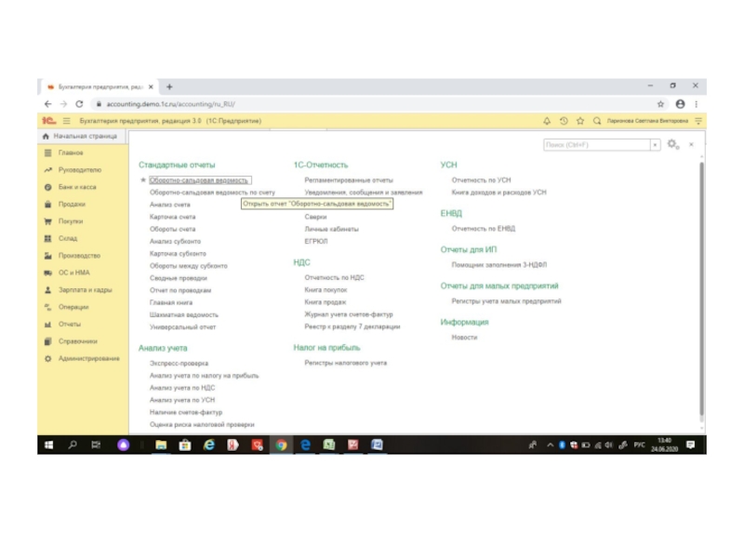Open the Книга покупок link under НДС
Screen dimensions: 744x558
tap(325, 290)
